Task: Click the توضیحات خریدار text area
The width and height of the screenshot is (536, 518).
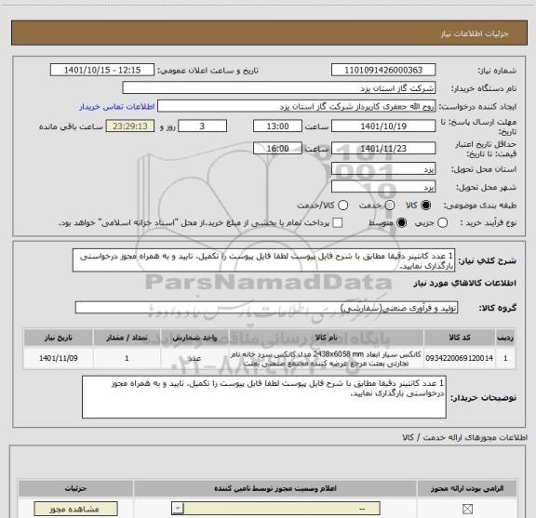Action: point(264,397)
